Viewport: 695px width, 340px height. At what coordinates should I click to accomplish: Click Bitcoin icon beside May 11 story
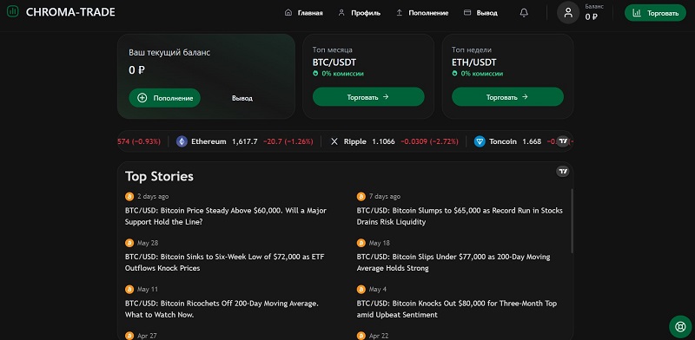click(x=129, y=290)
